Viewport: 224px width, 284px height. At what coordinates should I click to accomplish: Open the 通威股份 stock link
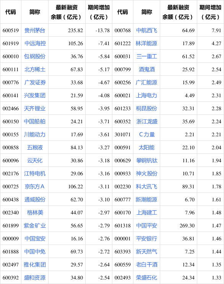point(35,199)
